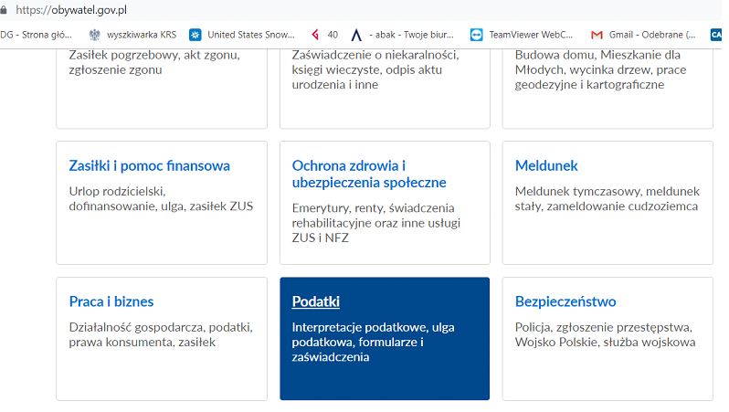
Task: Open the Bezpieczeństwo category link
Action: [x=565, y=301]
